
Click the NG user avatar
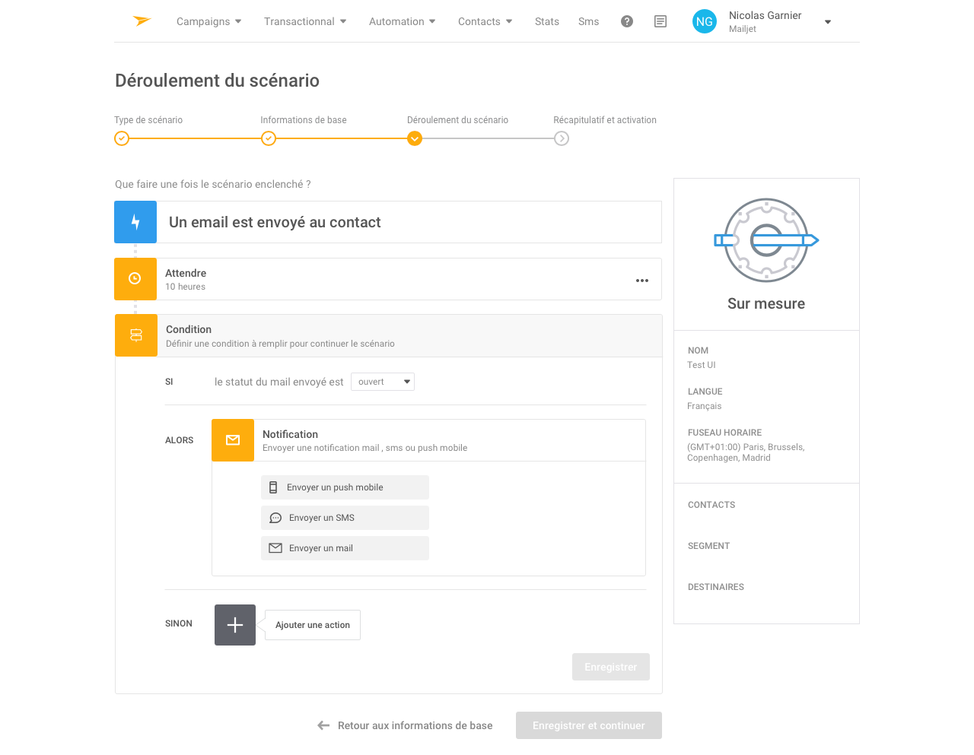[x=705, y=22]
